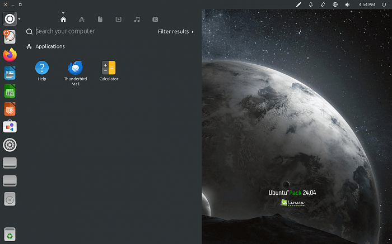392x244 pixels.
Task: Open the Calculator app
Action: [109, 71]
